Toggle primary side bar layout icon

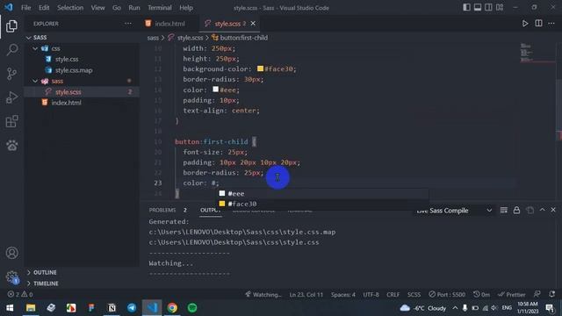pyautogui.click(x=466, y=8)
